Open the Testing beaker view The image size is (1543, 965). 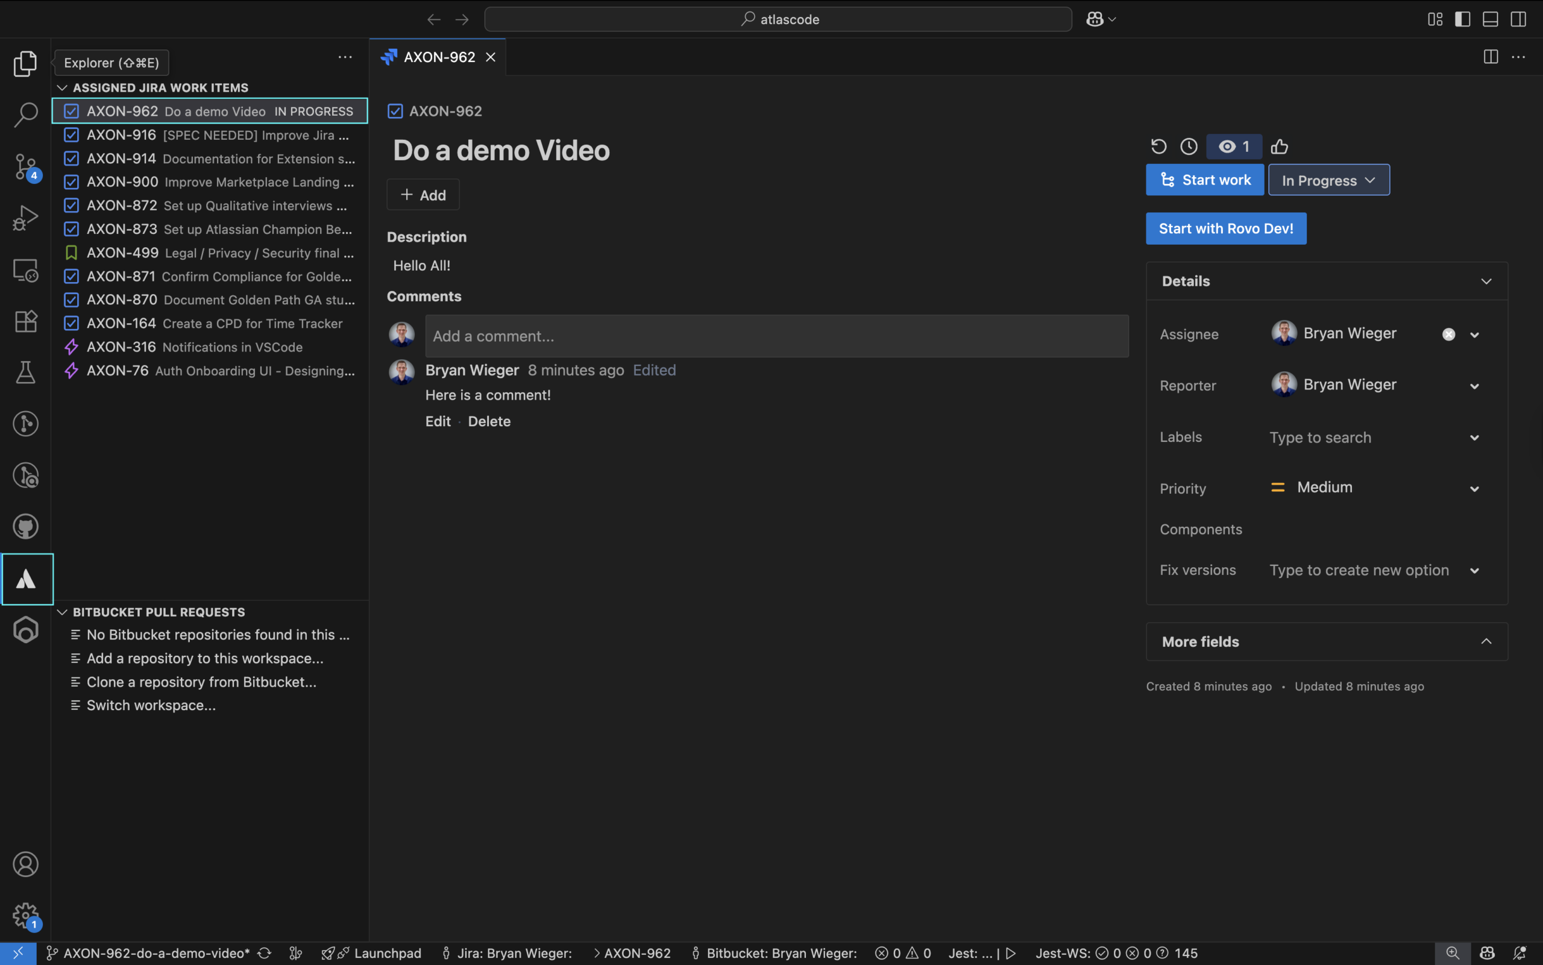pos(25,372)
